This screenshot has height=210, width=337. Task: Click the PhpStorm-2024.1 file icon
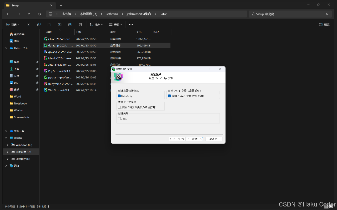tap(46, 71)
